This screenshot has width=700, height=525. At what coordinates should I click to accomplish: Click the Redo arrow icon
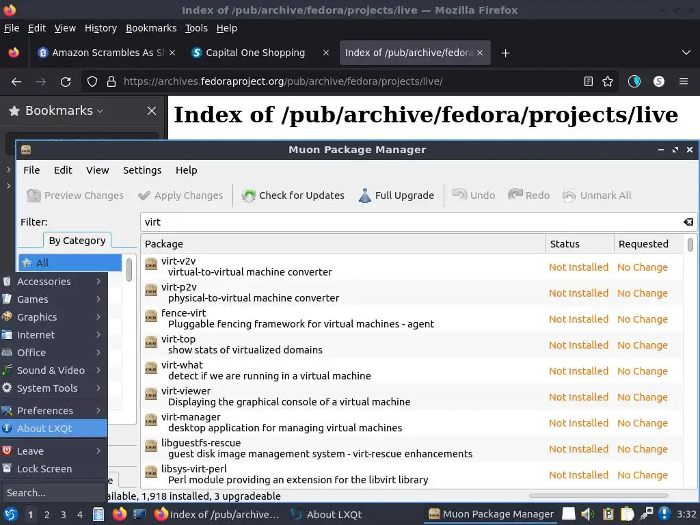coord(515,195)
